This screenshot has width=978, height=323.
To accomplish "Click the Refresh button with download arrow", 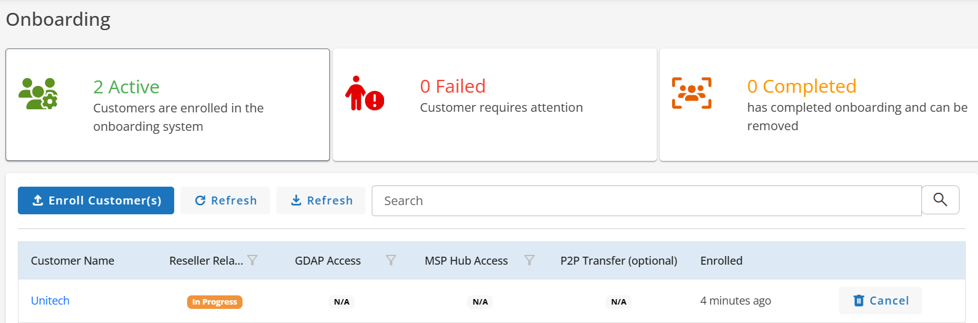I will click(321, 200).
